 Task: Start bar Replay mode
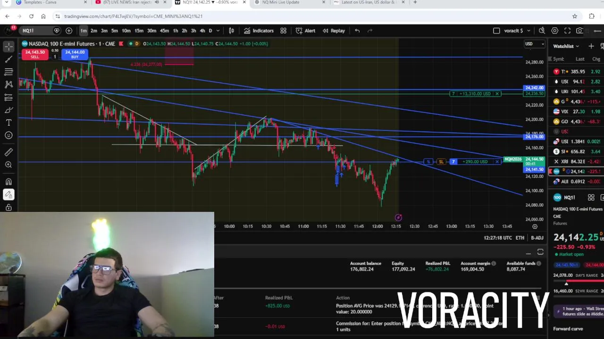334,31
